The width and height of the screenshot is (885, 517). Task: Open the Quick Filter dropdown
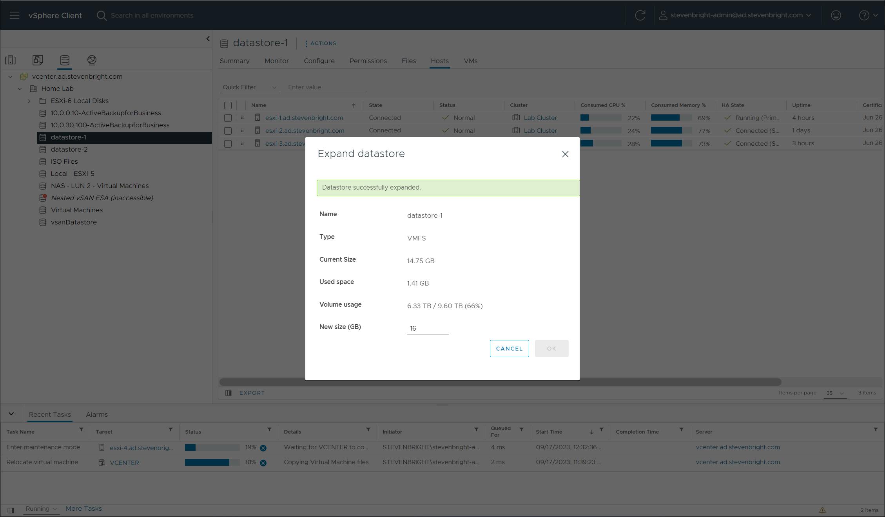click(x=249, y=87)
